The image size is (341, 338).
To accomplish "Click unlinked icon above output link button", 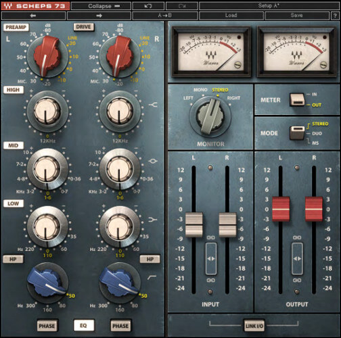I will click(297, 237).
